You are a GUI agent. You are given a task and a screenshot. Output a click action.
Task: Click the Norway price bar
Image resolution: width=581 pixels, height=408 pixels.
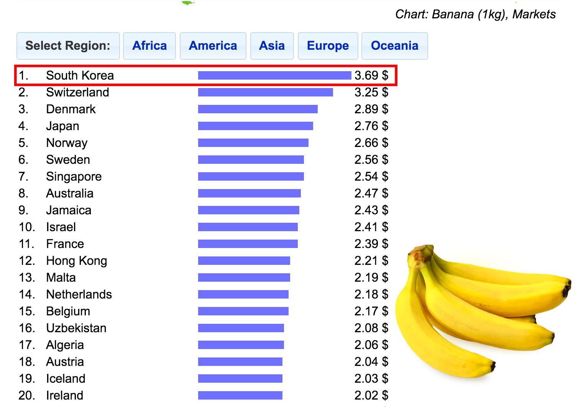(253, 143)
